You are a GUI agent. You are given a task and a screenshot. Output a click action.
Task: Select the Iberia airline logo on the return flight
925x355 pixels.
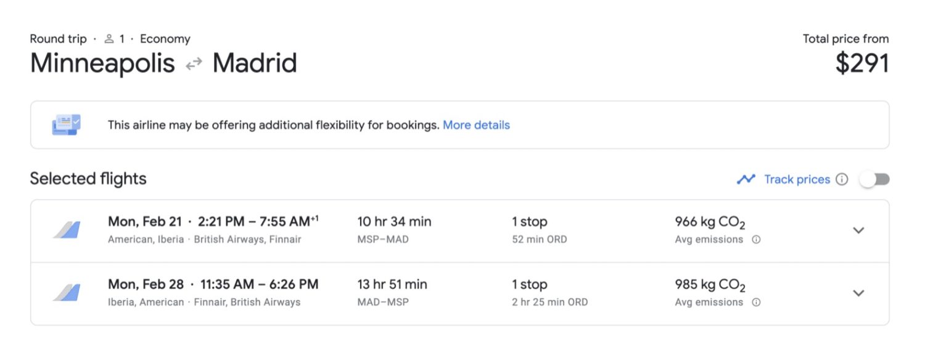68,292
